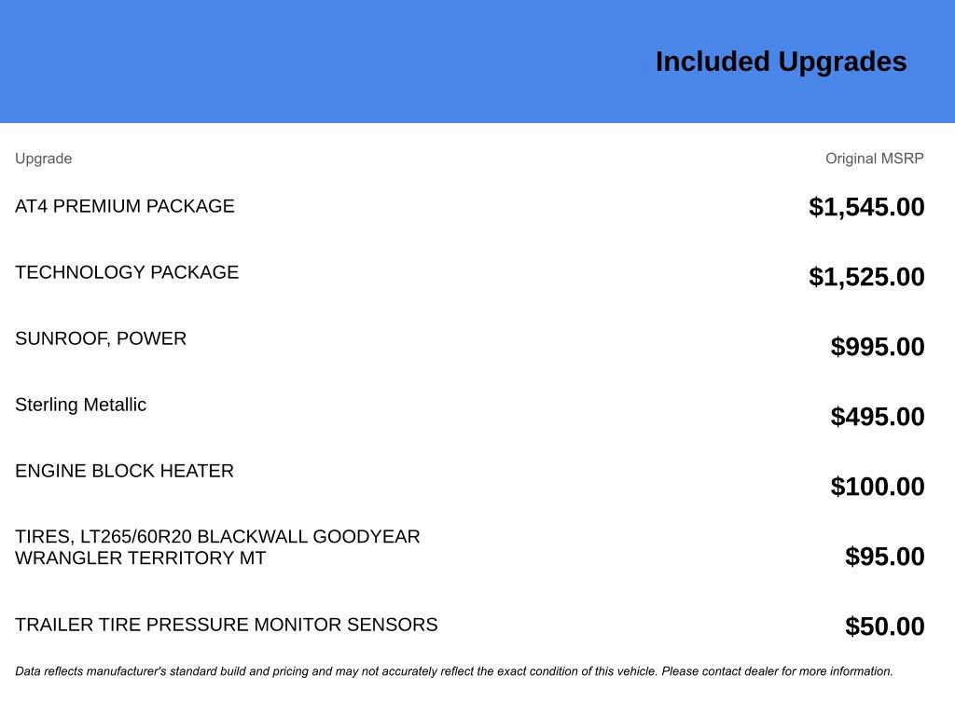Click the Included Upgrades heading
Image resolution: width=955 pixels, height=716 pixels.
tap(781, 62)
